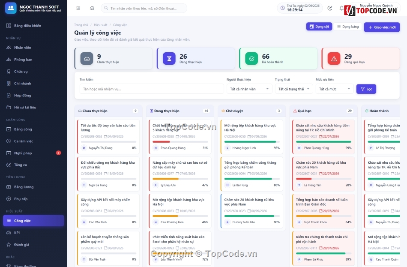This screenshot has width=407, height=267.
Task: Open task card 'Nâng cấp máy chủ và sao lưu'
Action: point(180,174)
